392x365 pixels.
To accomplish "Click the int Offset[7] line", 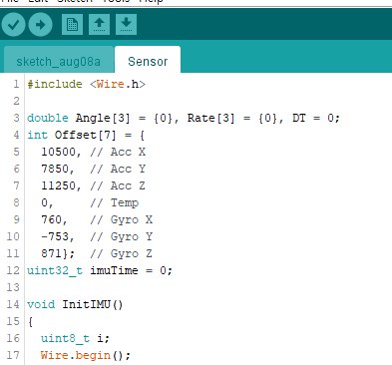I will [x=86, y=135].
